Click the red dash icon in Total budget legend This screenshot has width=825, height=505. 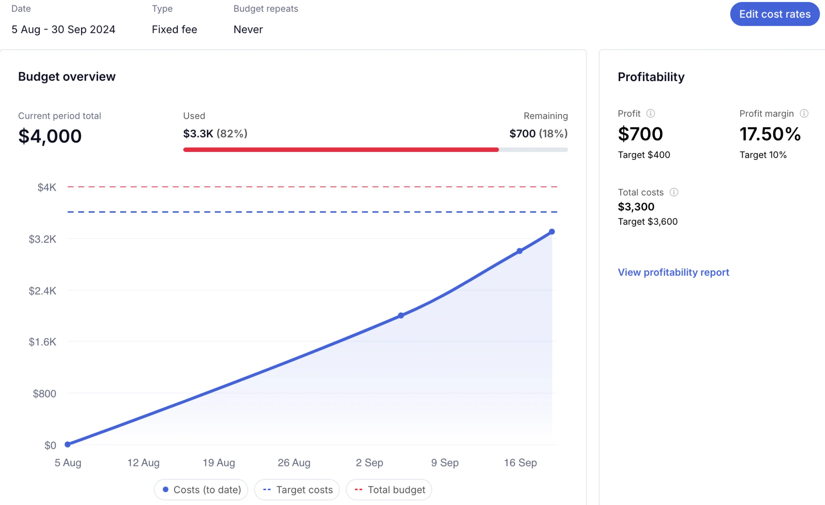(x=358, y=489)
